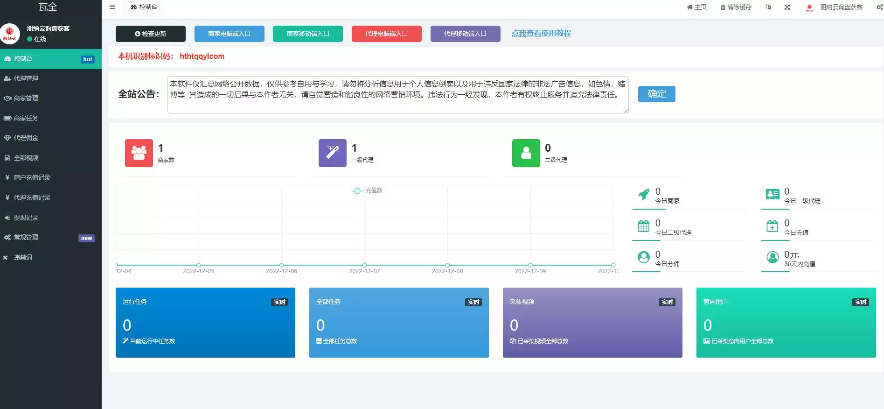This screenshot has height=409, width=884.
Task: Click the 检查更新 button
Action: [151, 34]
